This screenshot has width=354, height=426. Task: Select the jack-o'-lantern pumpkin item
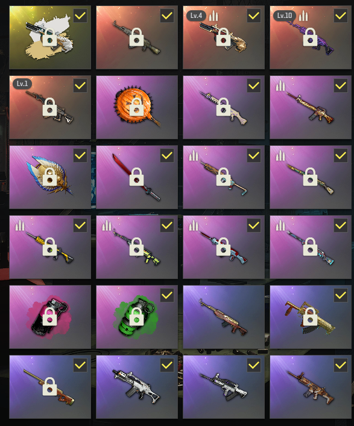pyautogui.click(x=137, y=107)
